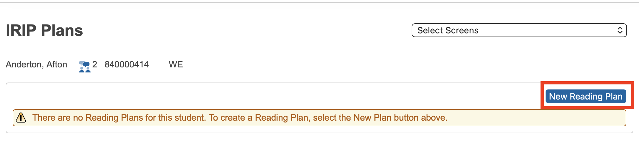Click the last name "Anderton"
Image resolution: width=639 pixels, height=143 pixels.
click(24, 65)
